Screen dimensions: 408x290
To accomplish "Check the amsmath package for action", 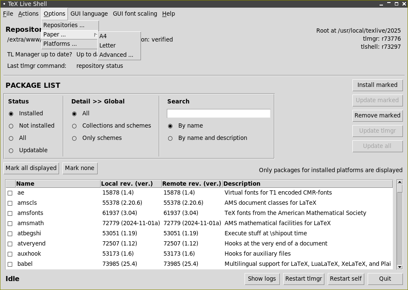I will click(x=10, y=223).
